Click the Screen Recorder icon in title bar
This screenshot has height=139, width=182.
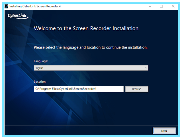(6, 6)
